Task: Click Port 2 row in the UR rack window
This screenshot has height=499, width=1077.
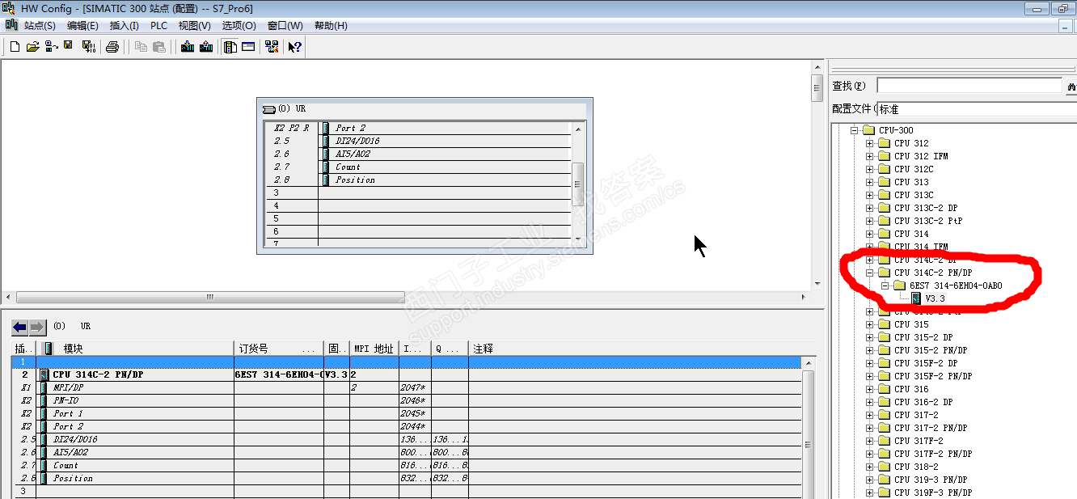Action: (417, 128)
